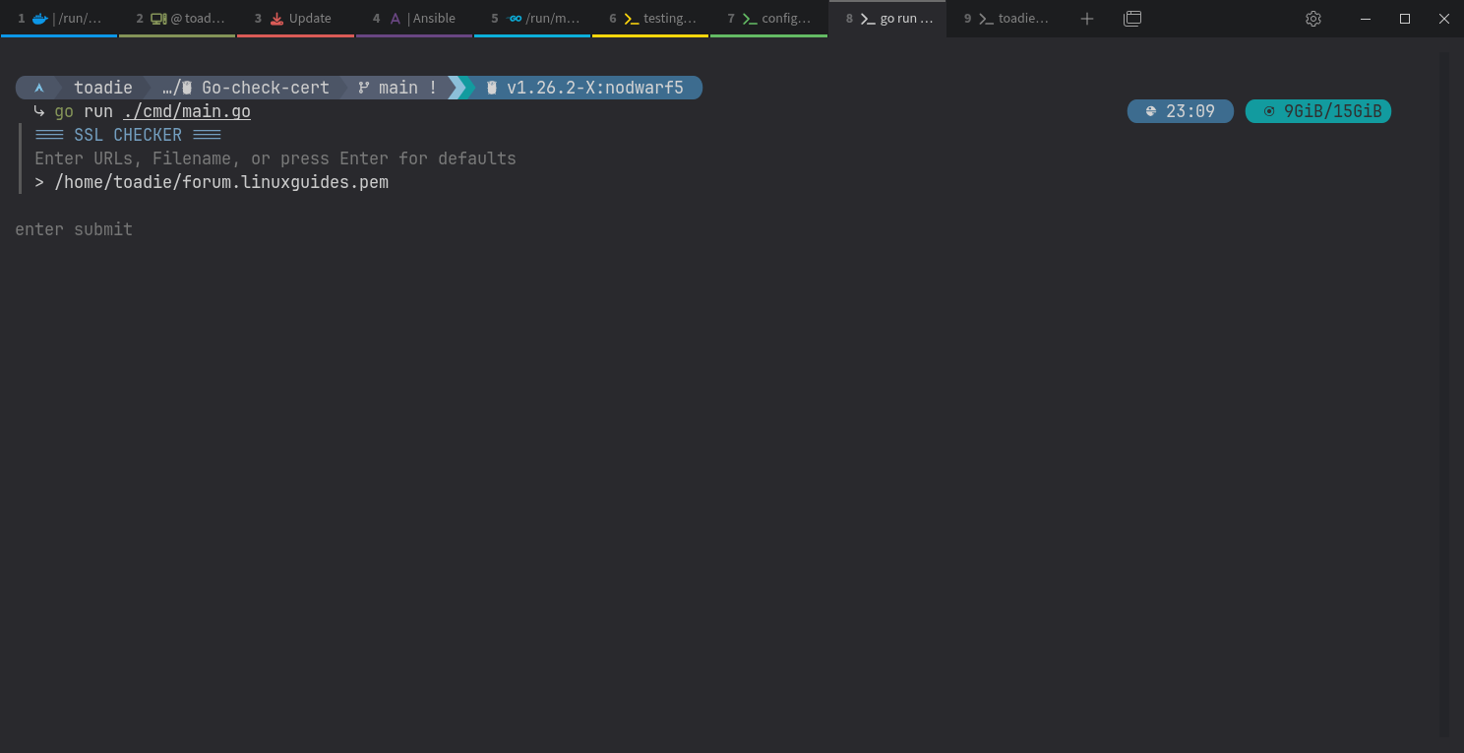Click the Arch logo prompt segment

(x=38, y=88)
